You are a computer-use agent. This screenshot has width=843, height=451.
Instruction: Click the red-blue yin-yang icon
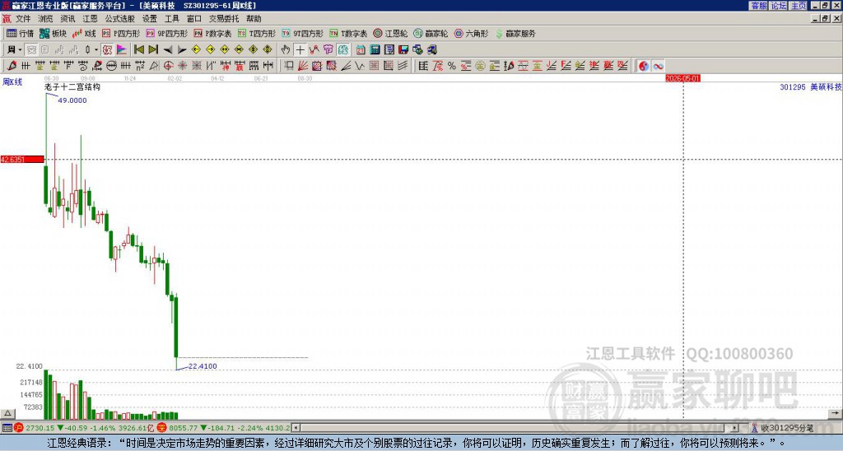tap(644, 66)
